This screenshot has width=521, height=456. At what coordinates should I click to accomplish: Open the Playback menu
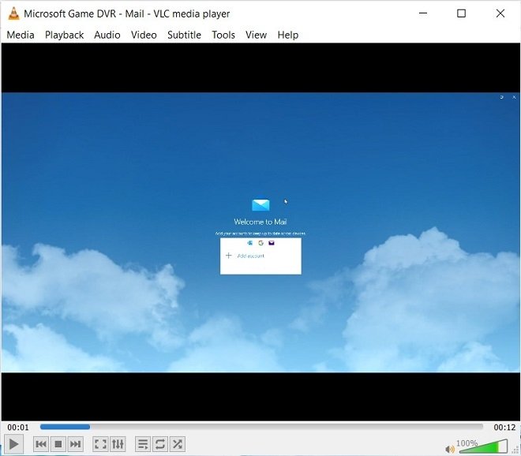65,35
